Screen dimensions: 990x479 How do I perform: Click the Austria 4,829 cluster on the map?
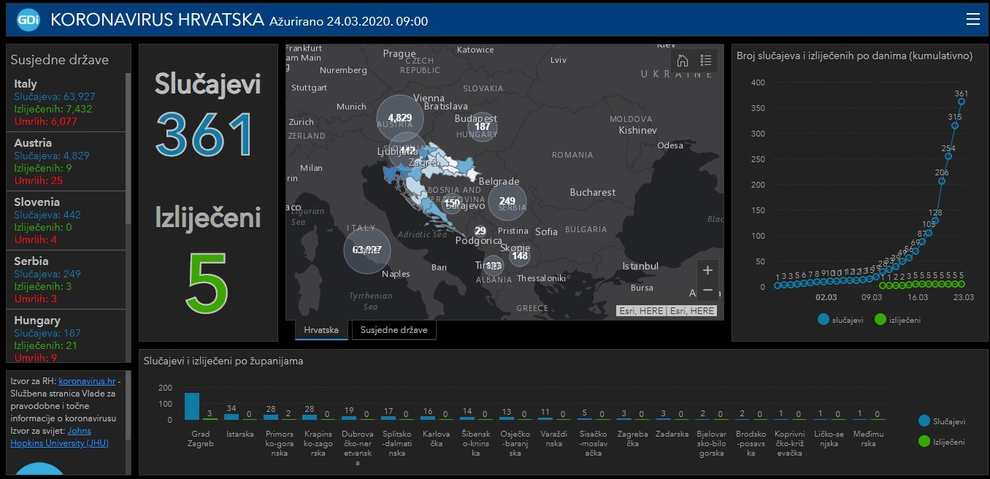pyautogui.click(x=400, y=118)
